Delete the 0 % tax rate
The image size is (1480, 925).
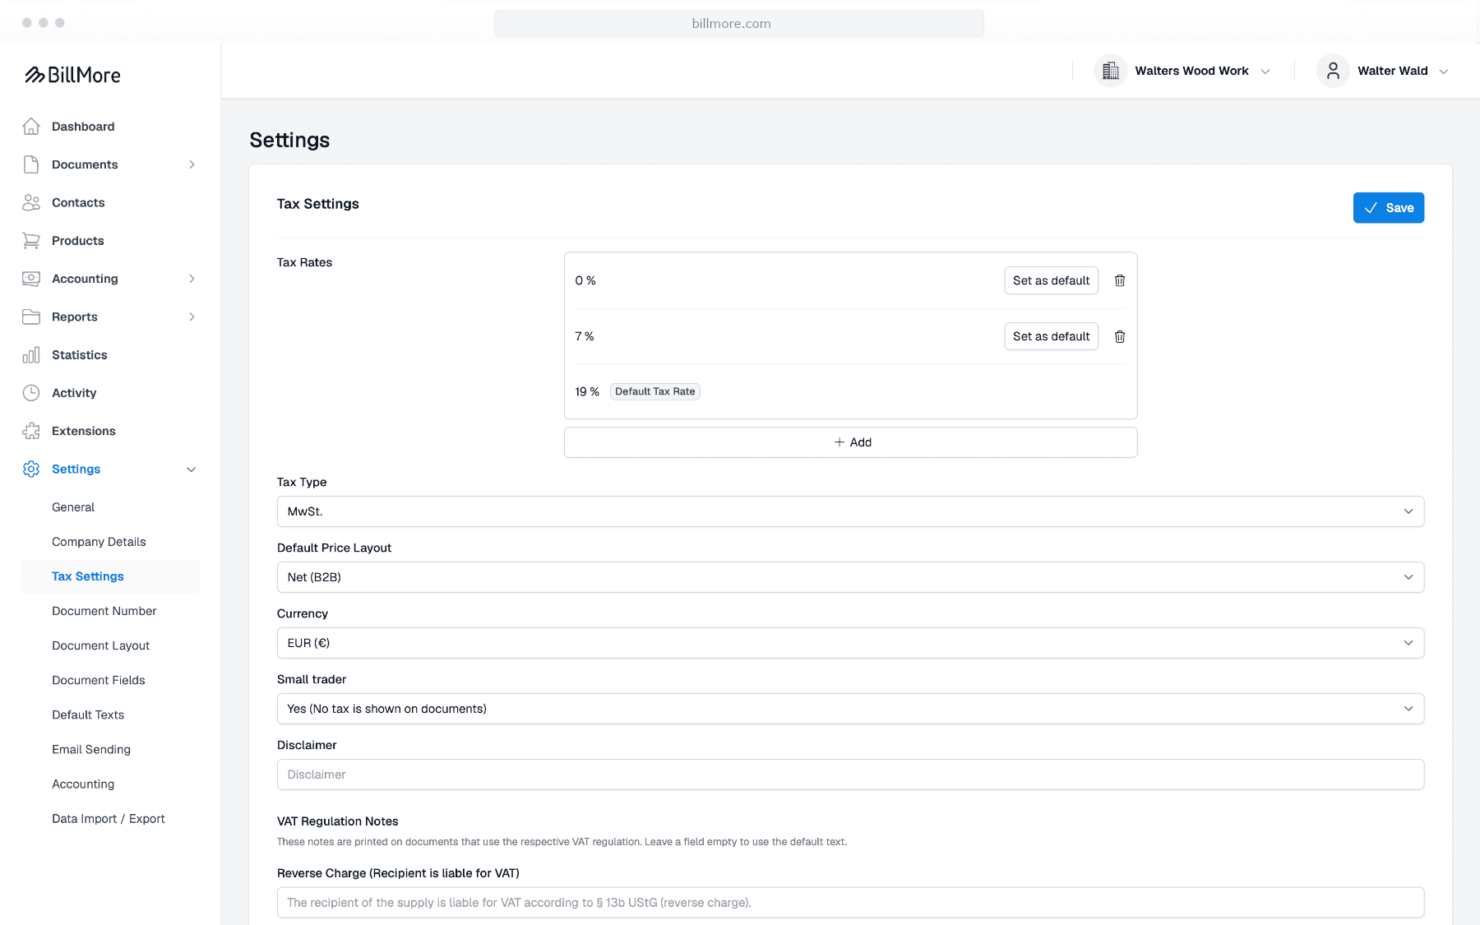coord(1120,280)
